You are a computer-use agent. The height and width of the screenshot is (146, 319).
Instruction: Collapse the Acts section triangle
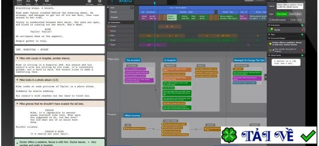108,8
